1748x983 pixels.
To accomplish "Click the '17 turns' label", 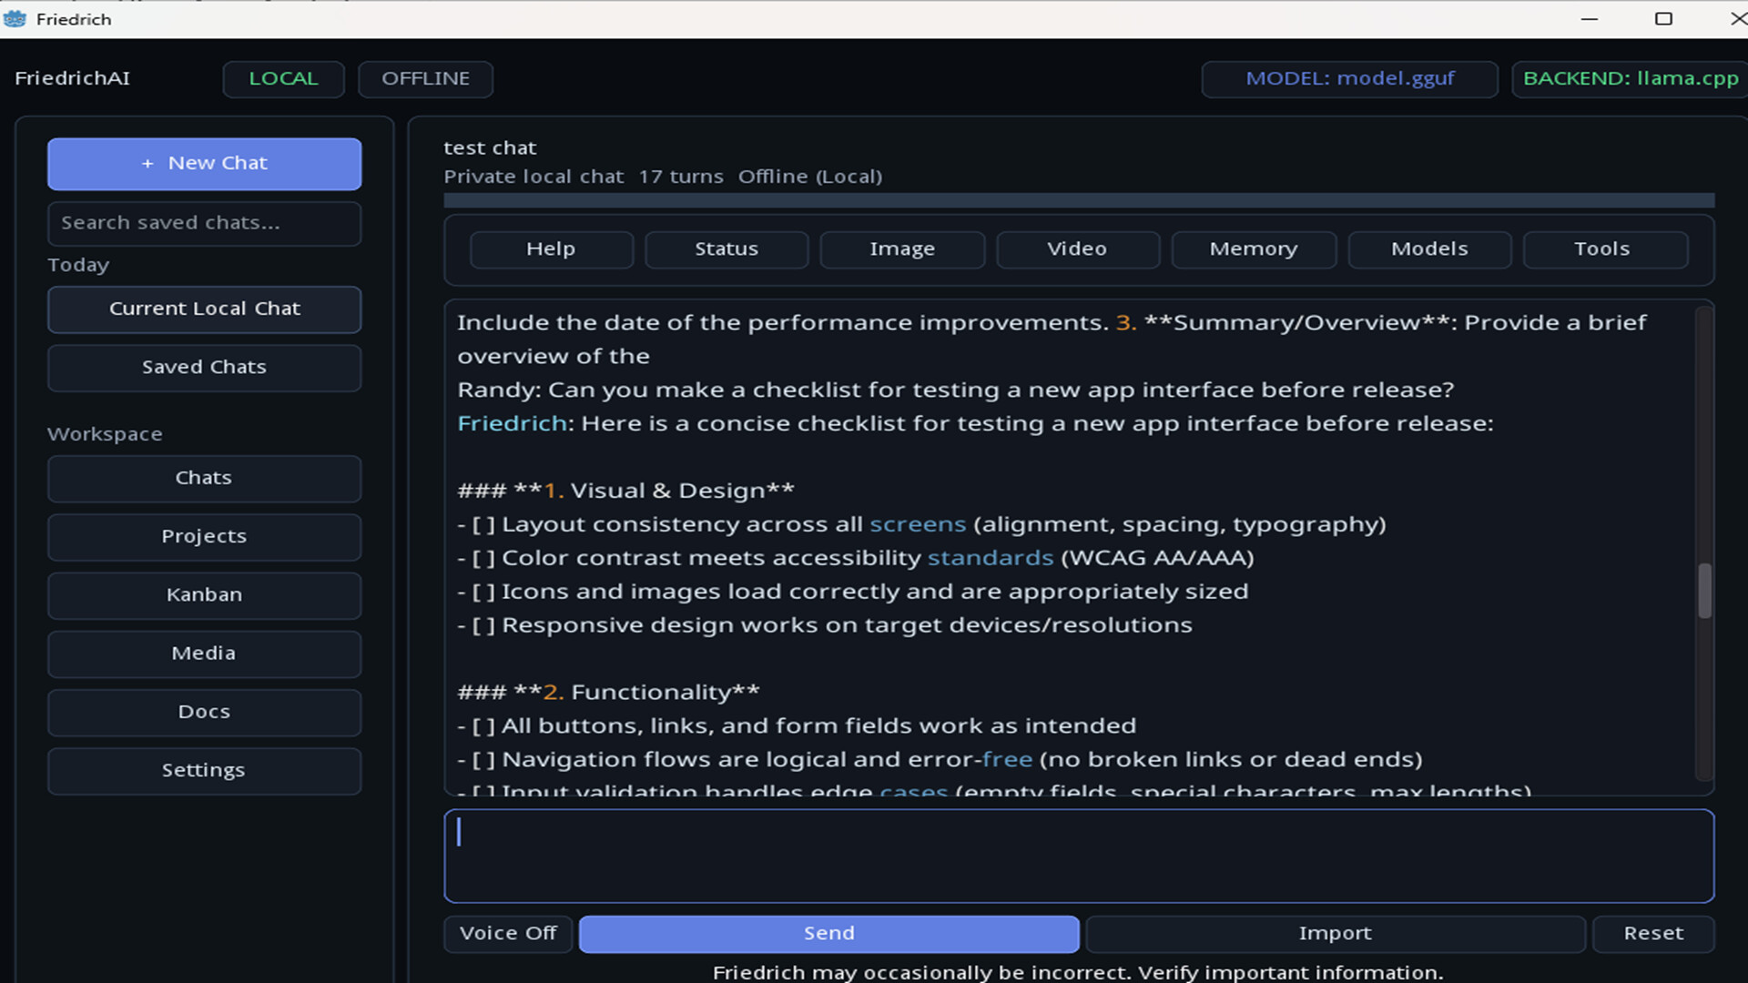I will 681,177.
